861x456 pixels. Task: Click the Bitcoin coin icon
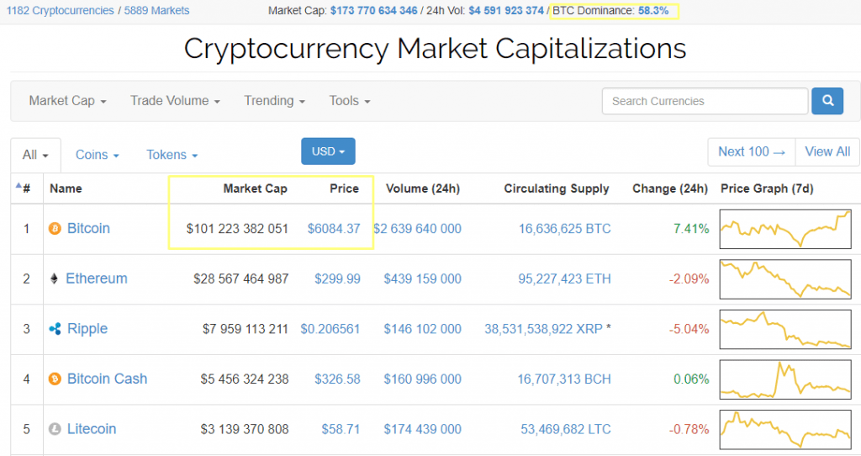(55, 229)
